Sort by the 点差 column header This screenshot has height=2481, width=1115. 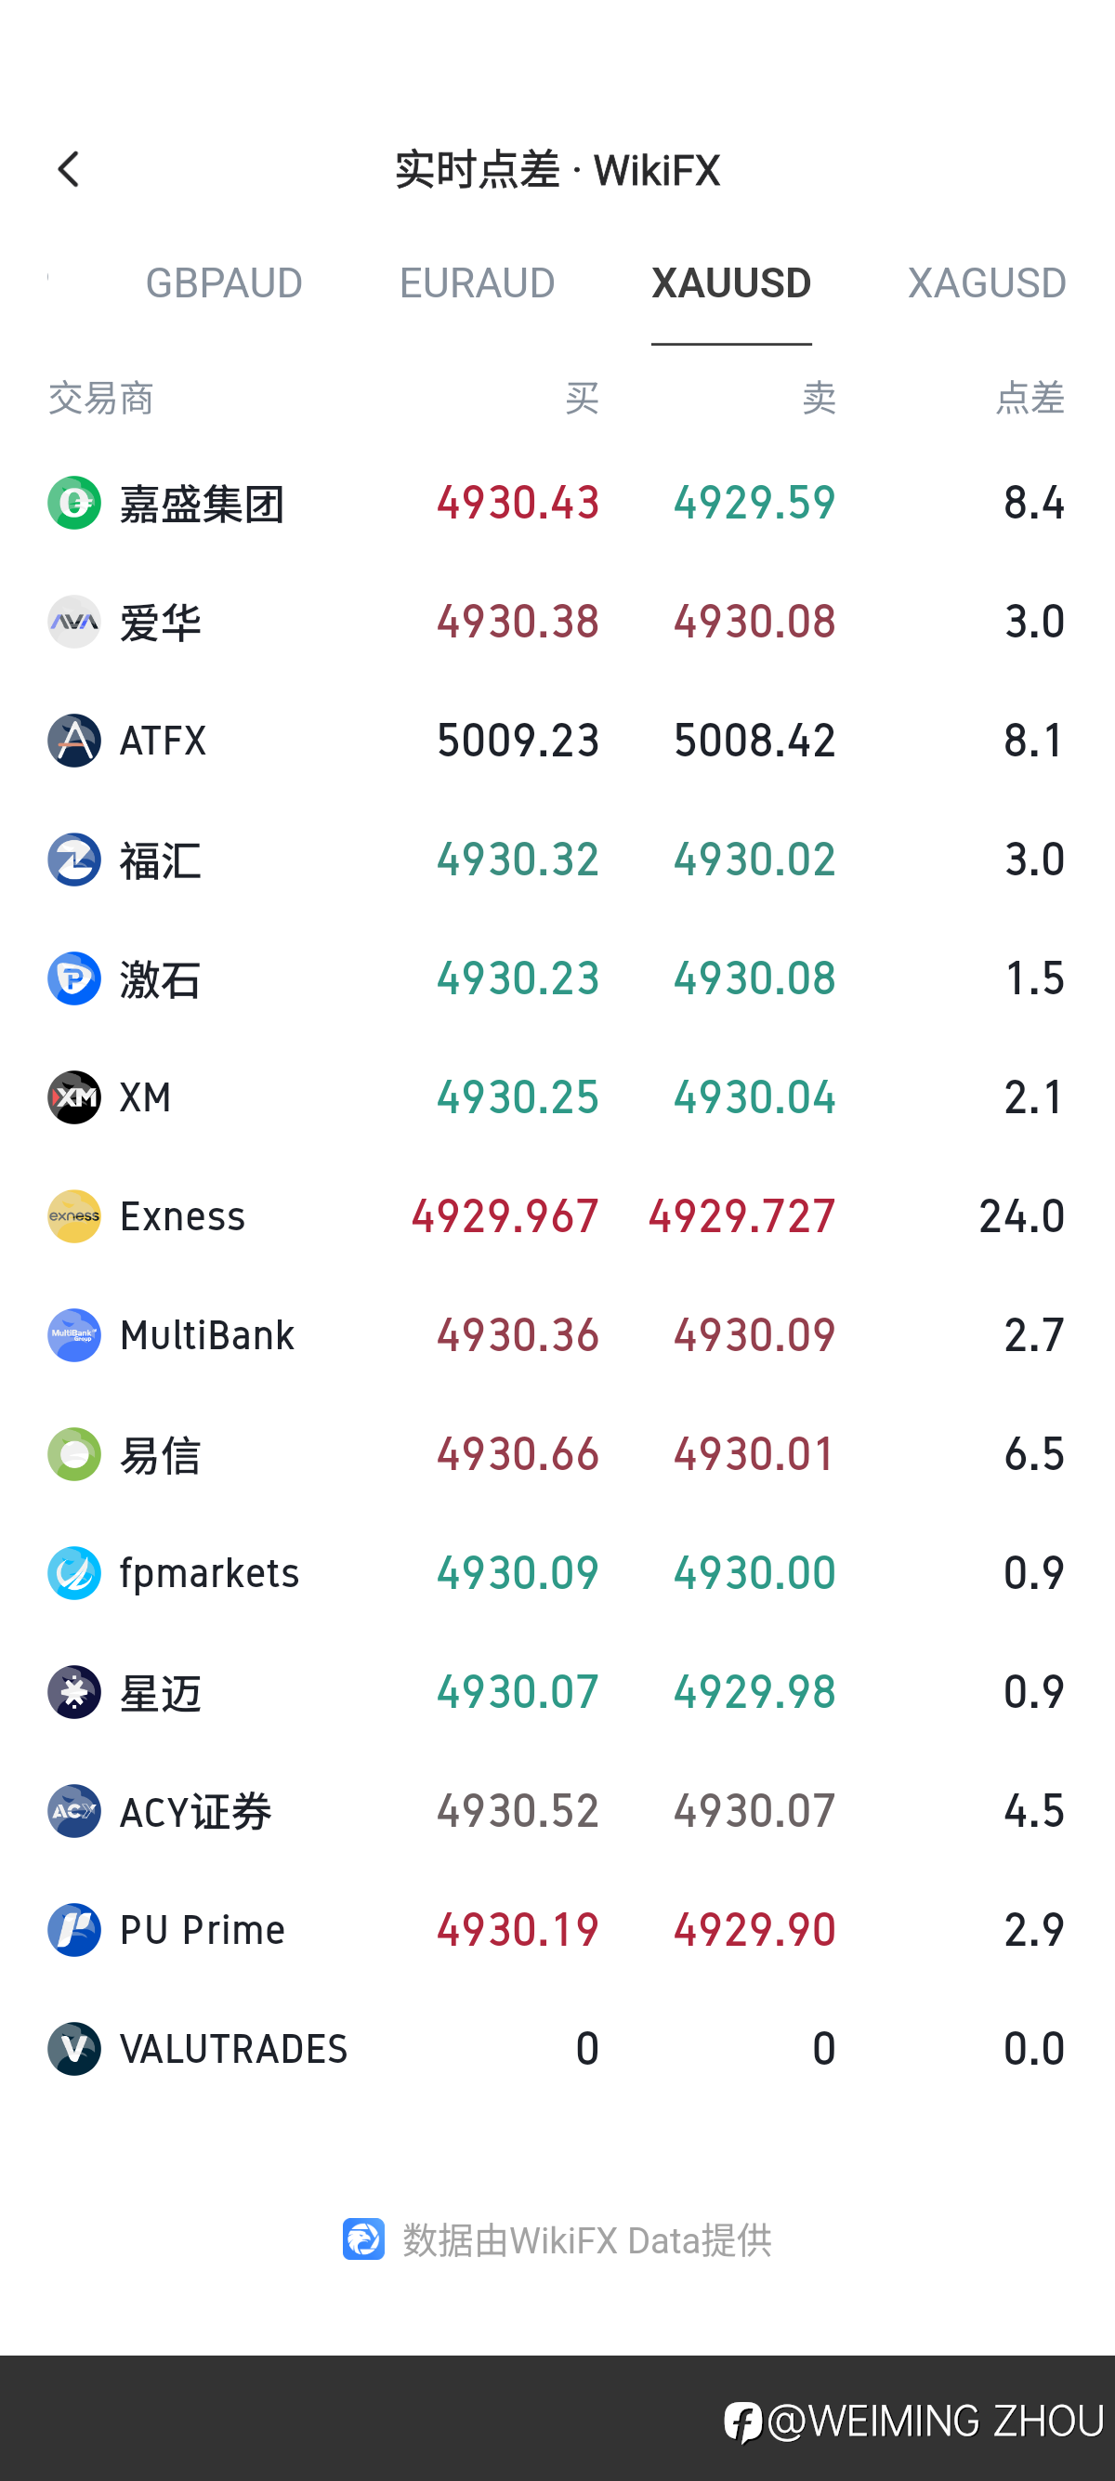click(x=1030, y=398)
